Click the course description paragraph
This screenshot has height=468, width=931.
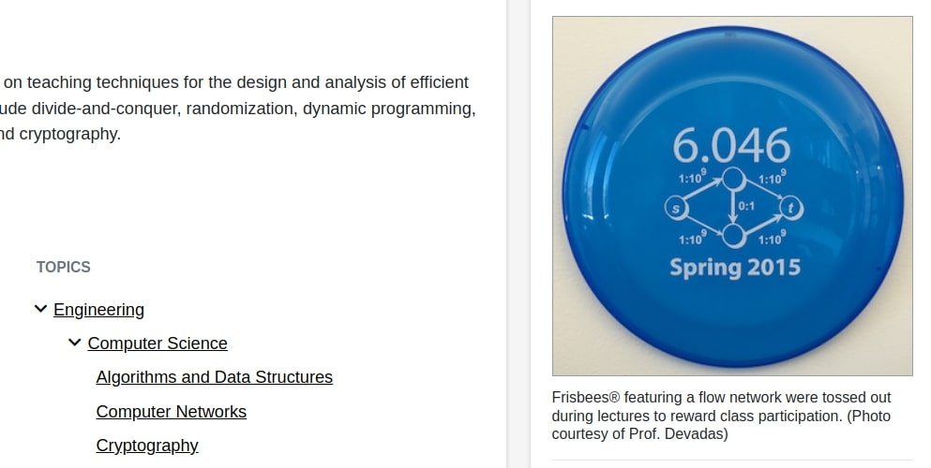pos(237,108)
